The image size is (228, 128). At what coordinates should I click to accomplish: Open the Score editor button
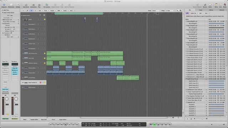tap(53, 119)
